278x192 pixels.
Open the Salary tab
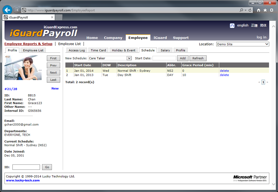point(165,50)
